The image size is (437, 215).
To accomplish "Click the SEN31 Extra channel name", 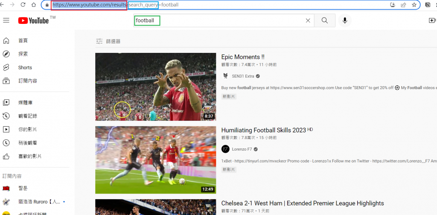I will [243, 76].
